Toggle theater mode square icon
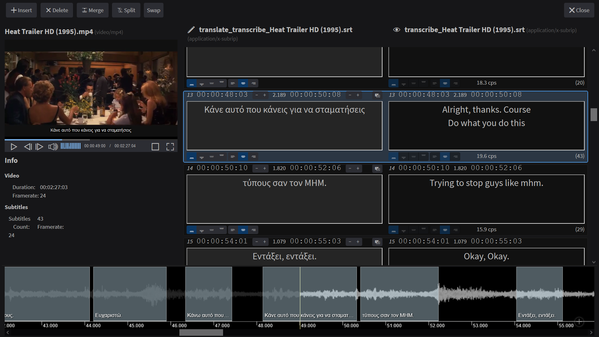 (155, 147)
